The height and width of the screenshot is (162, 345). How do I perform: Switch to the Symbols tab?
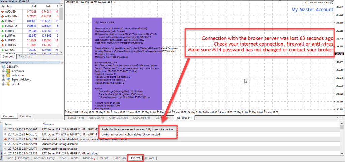[8, 57]
